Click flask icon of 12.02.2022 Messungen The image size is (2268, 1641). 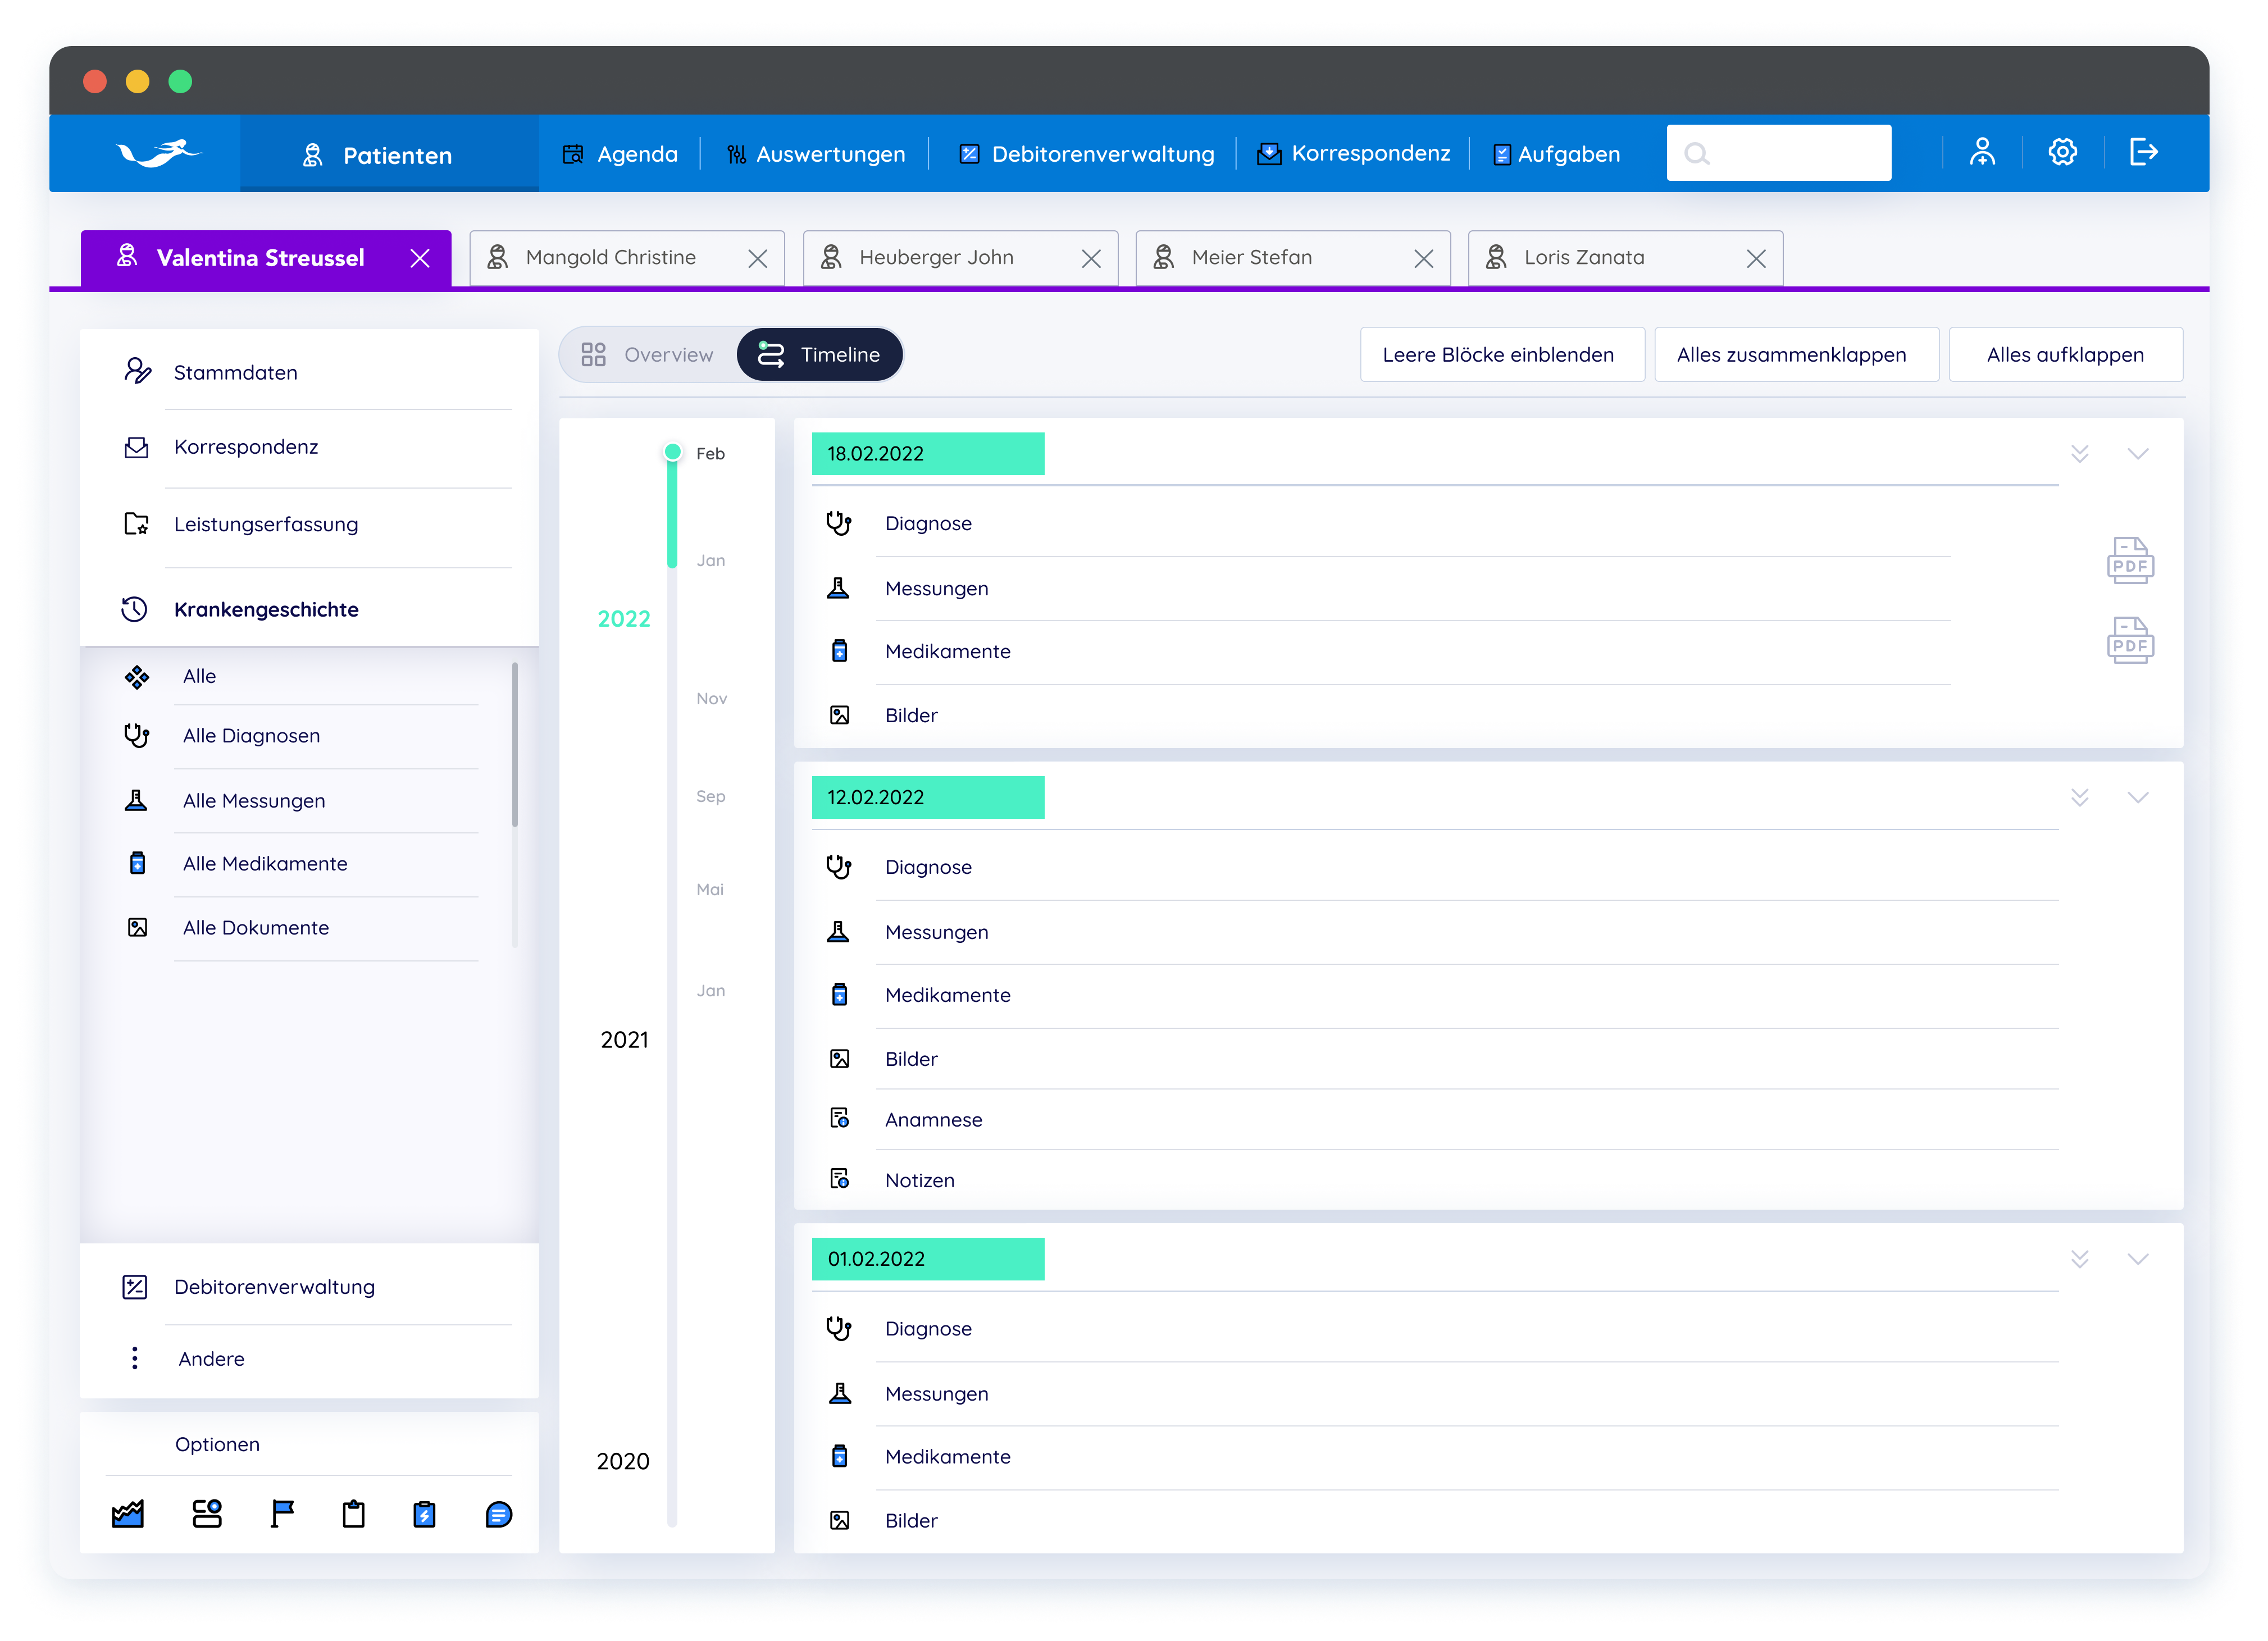839,932
